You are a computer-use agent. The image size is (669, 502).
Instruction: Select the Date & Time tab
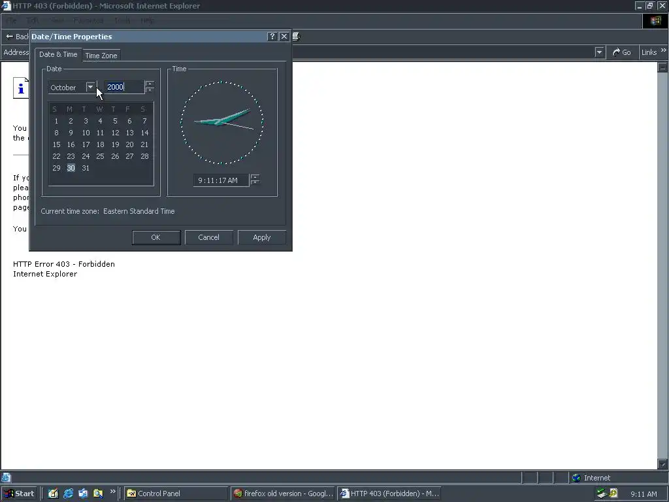pyautogui.click(x=58, y=54)
